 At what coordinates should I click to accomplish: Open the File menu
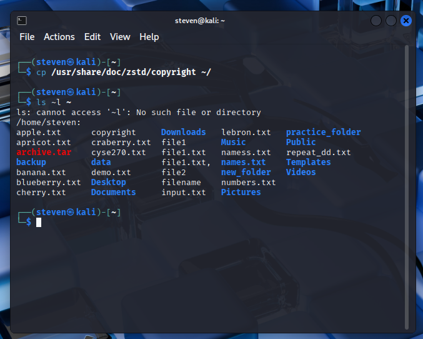coord(27,37)
